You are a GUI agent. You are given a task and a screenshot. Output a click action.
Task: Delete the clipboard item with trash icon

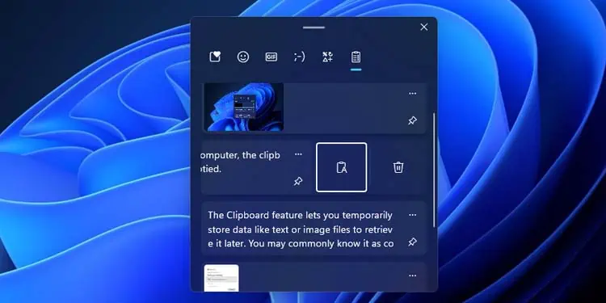(x=398, y=167)
